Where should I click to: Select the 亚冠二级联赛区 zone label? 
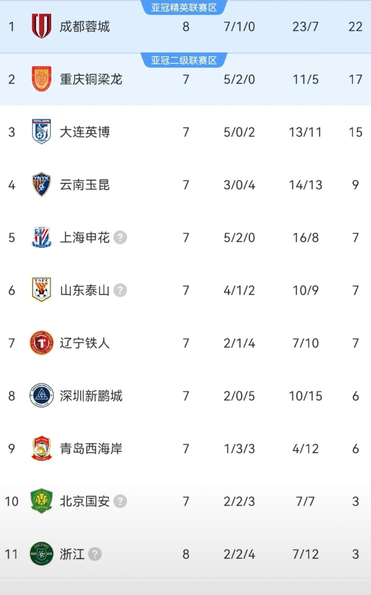[184, 60]
